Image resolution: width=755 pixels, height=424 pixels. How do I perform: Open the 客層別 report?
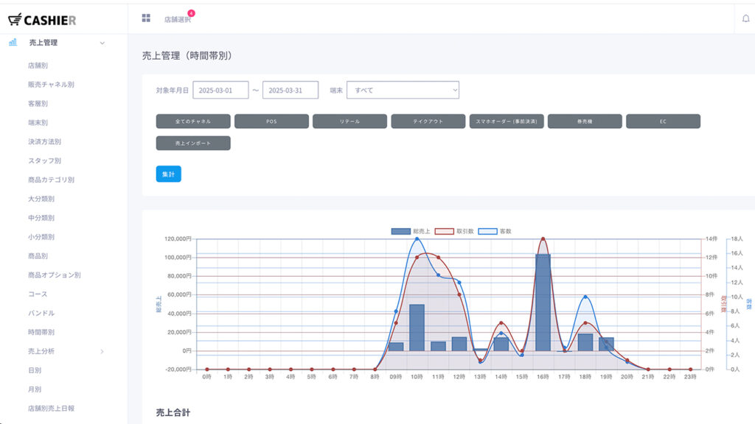click(38, 103)
